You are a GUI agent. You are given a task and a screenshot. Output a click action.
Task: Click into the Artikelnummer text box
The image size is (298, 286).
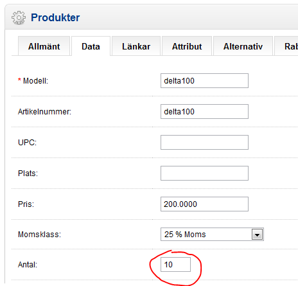(x=204, y=112)
